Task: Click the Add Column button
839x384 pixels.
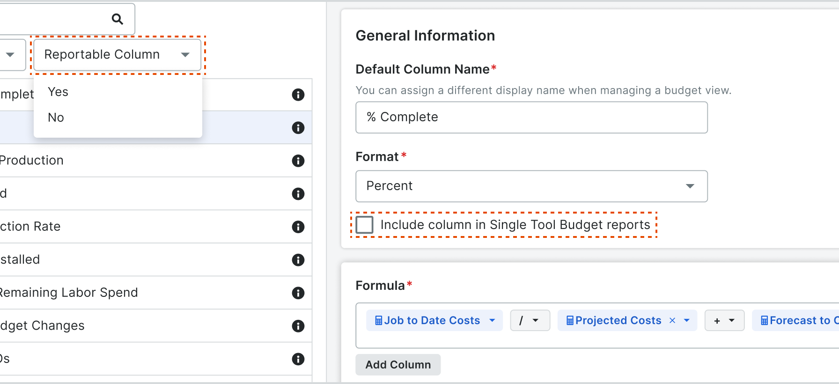Action: click(x=398, y=365)
